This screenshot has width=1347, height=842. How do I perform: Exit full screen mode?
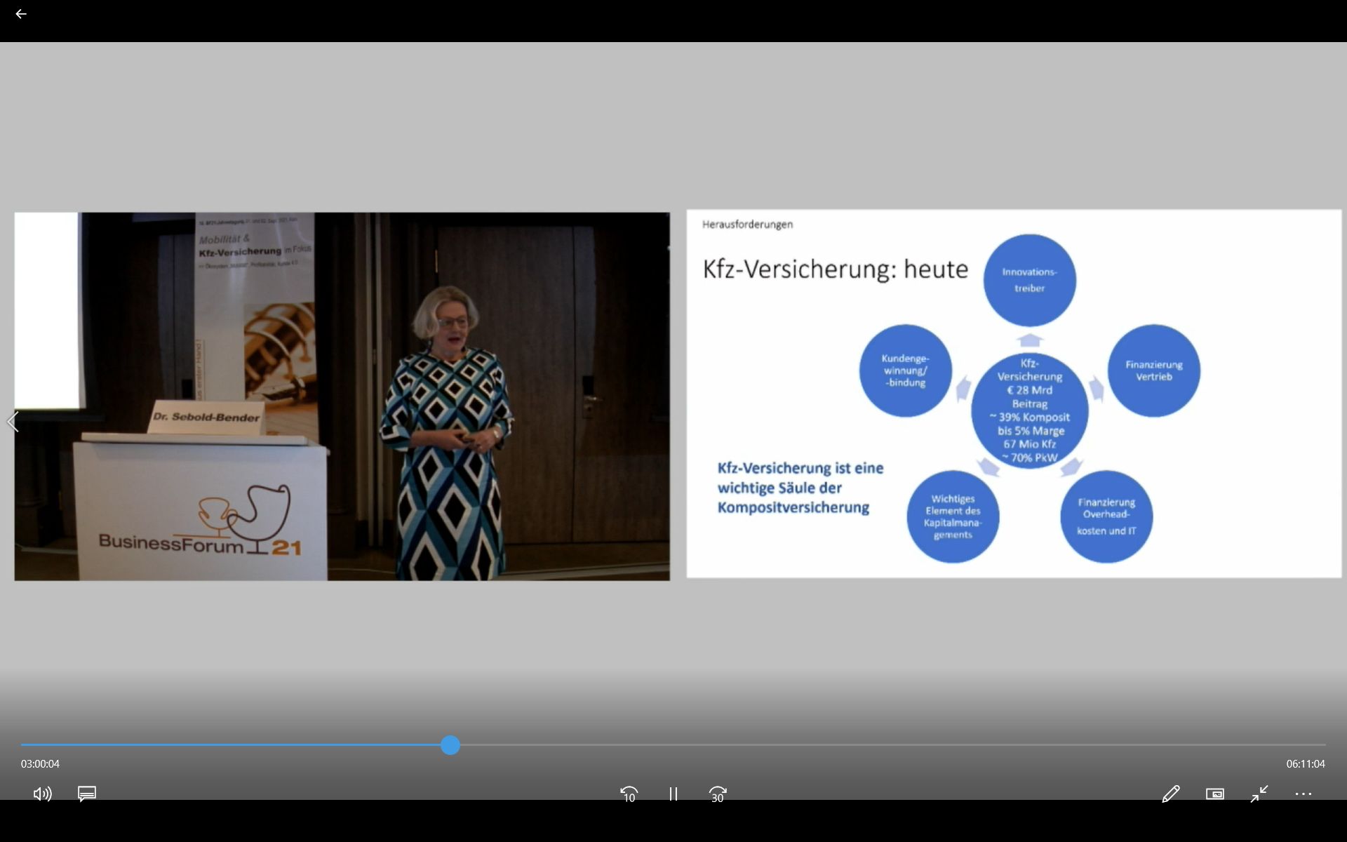tap(1259, 794)
